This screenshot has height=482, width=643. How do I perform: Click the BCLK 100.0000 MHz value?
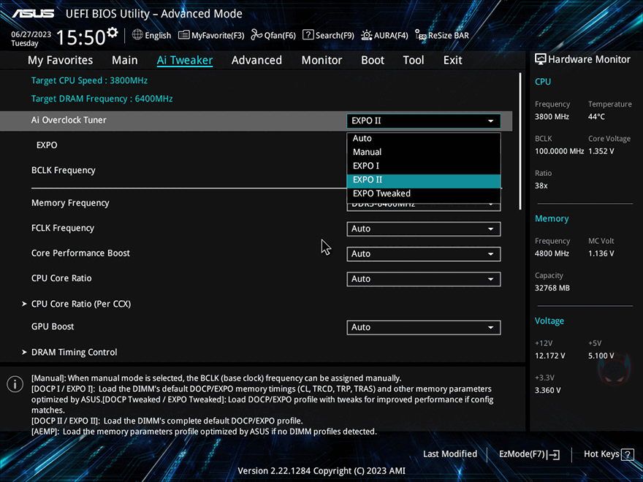pyautogui.click(x=559, y=151)
